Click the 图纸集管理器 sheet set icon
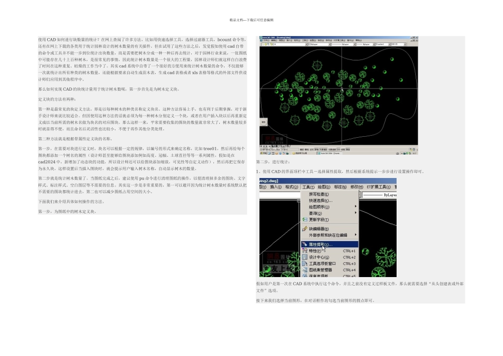This screenshot has width=503, height=356. coord(305,270)
